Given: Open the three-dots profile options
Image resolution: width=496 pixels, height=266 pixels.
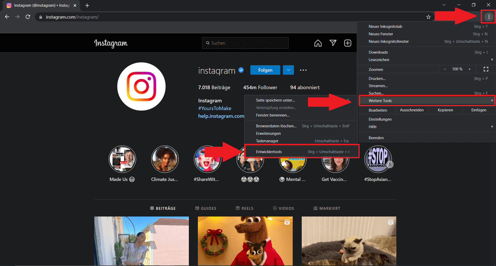Looking at the screenshot, I should (303, 70).
